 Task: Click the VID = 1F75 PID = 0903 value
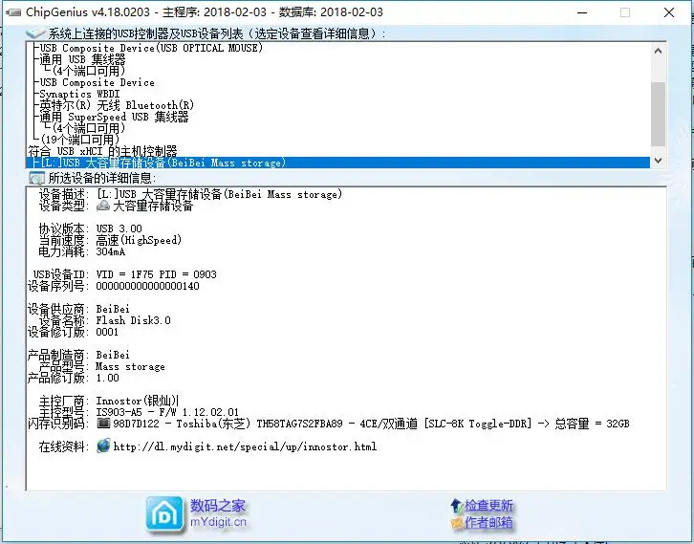point(156,274)
